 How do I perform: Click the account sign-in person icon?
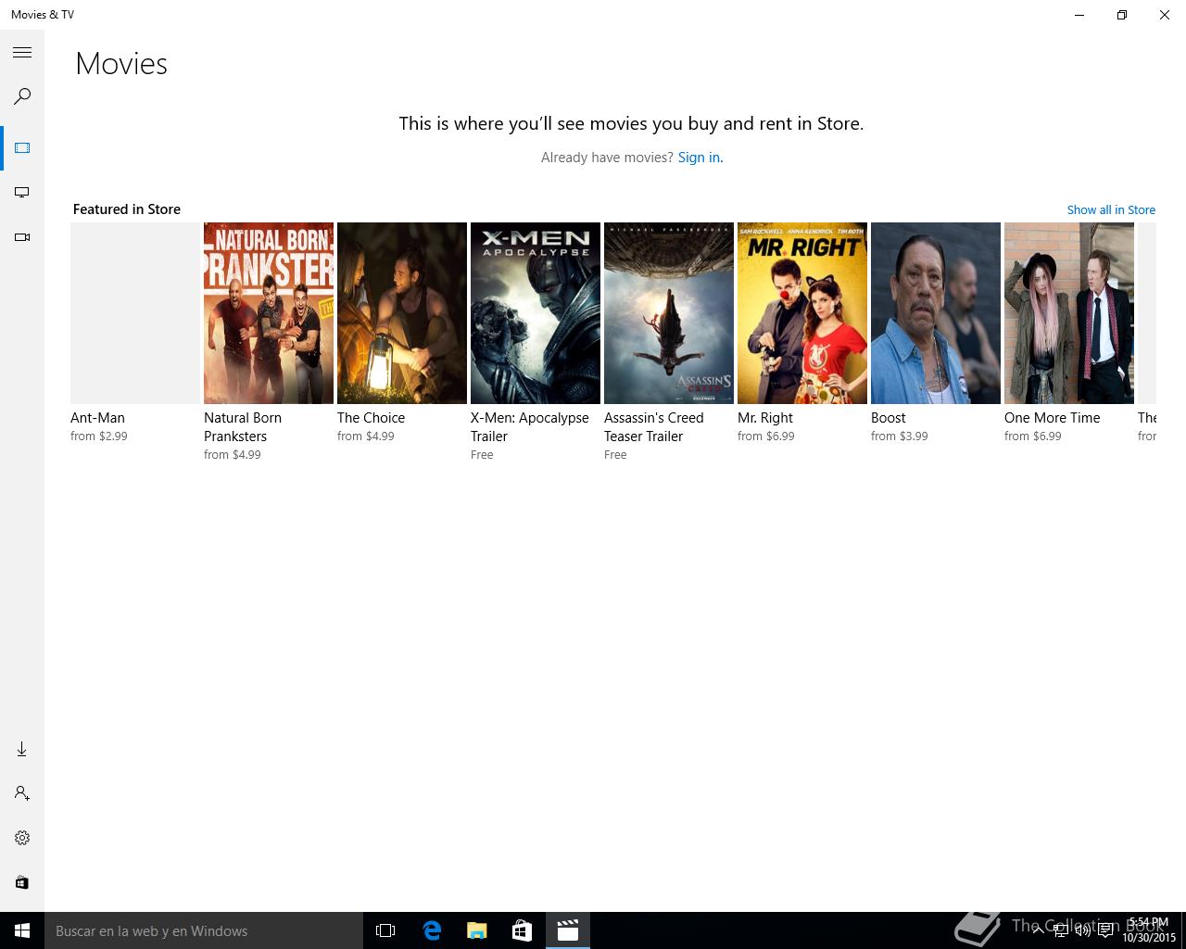(22, 793)
